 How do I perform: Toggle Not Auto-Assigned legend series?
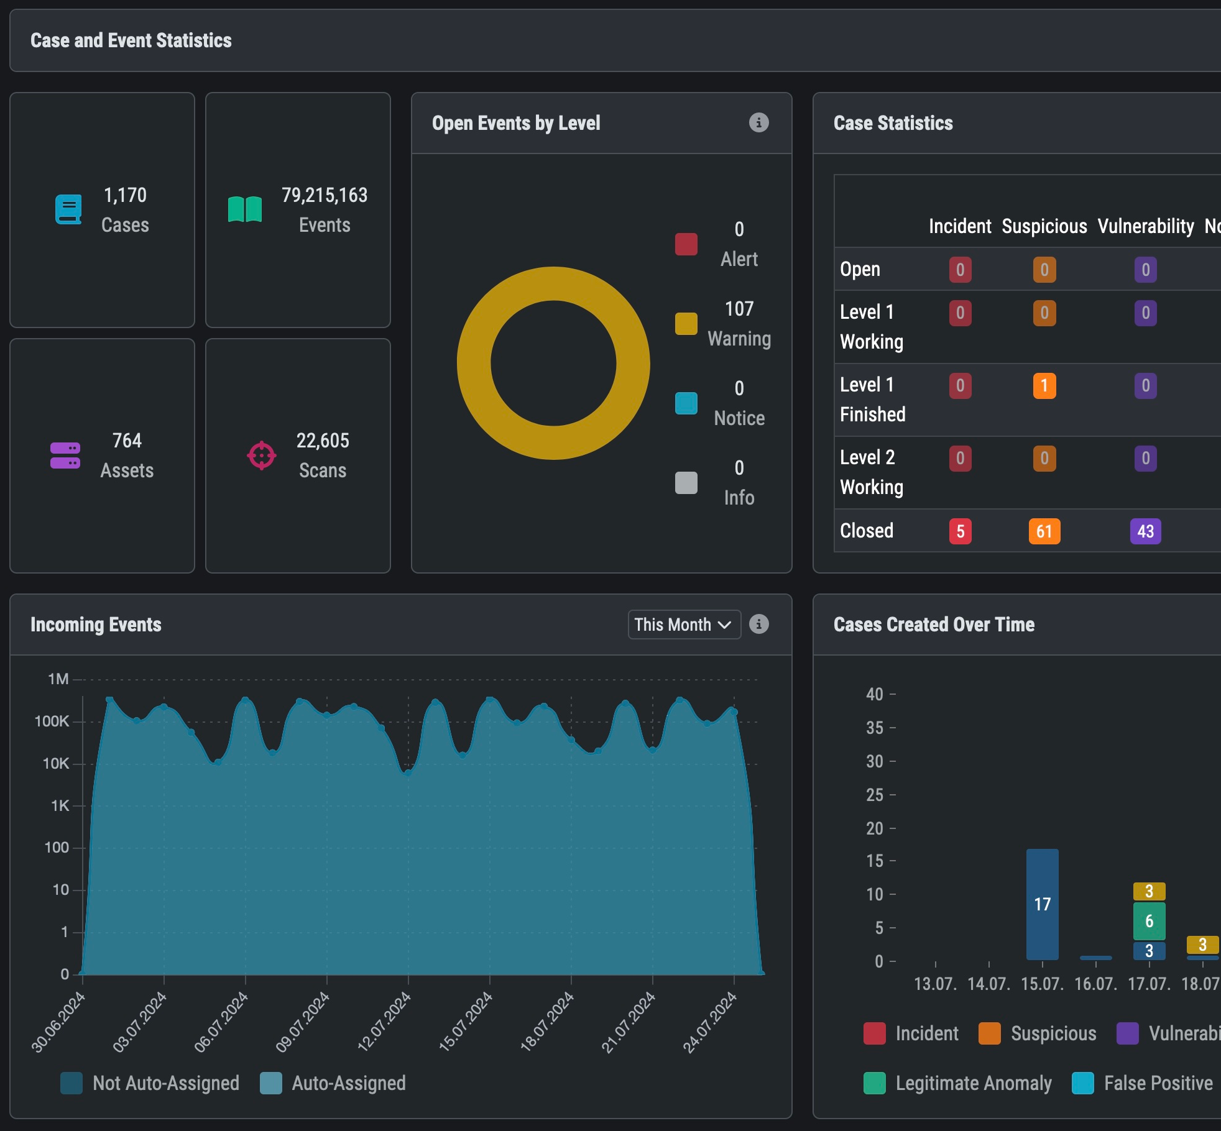150,1083
